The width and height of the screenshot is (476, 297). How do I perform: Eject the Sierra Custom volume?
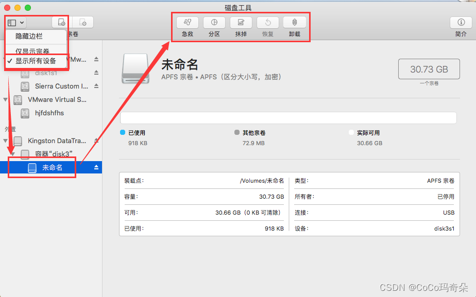[96, 86]
